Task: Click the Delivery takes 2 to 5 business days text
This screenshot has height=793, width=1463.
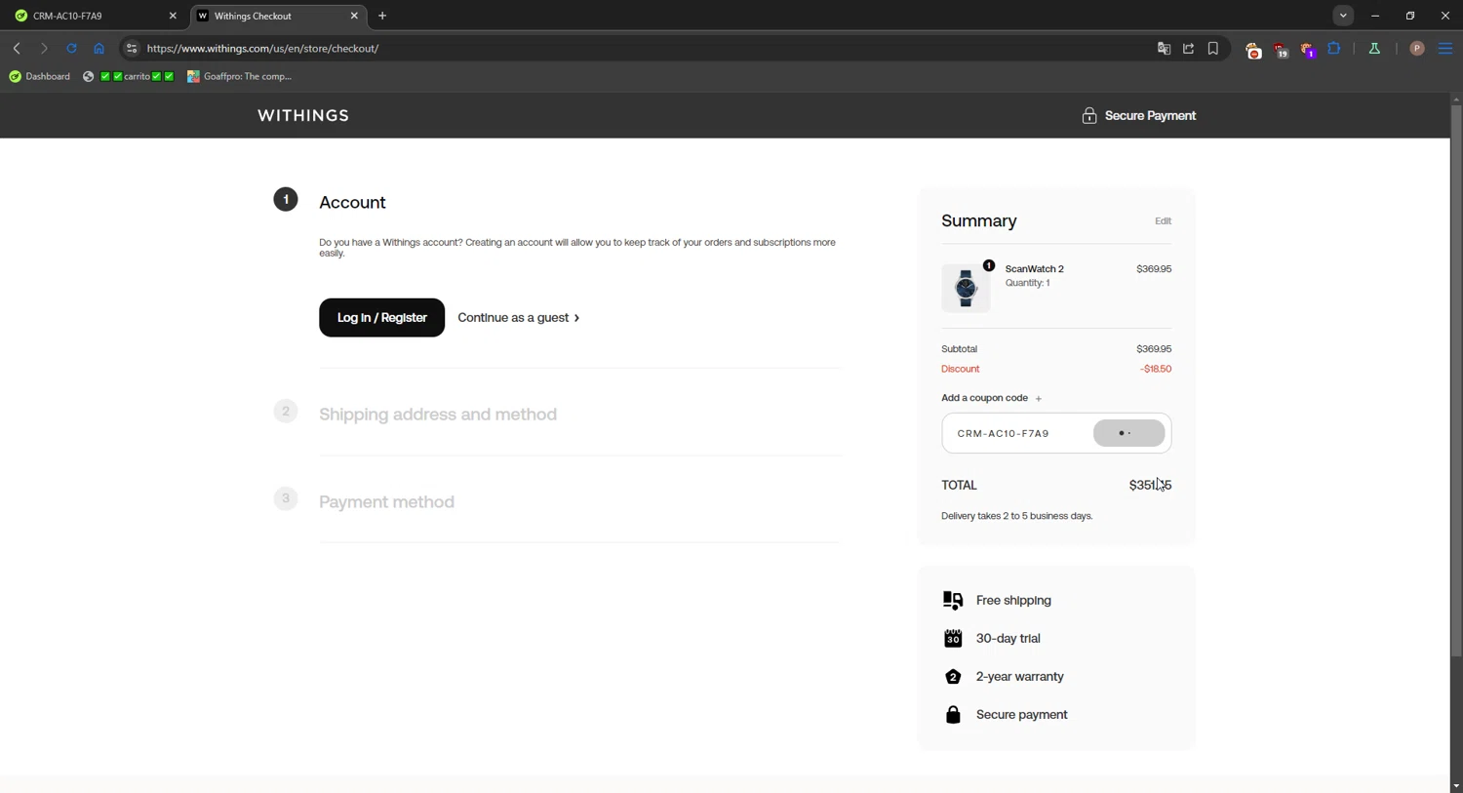Action: [x=1016, y=516]
